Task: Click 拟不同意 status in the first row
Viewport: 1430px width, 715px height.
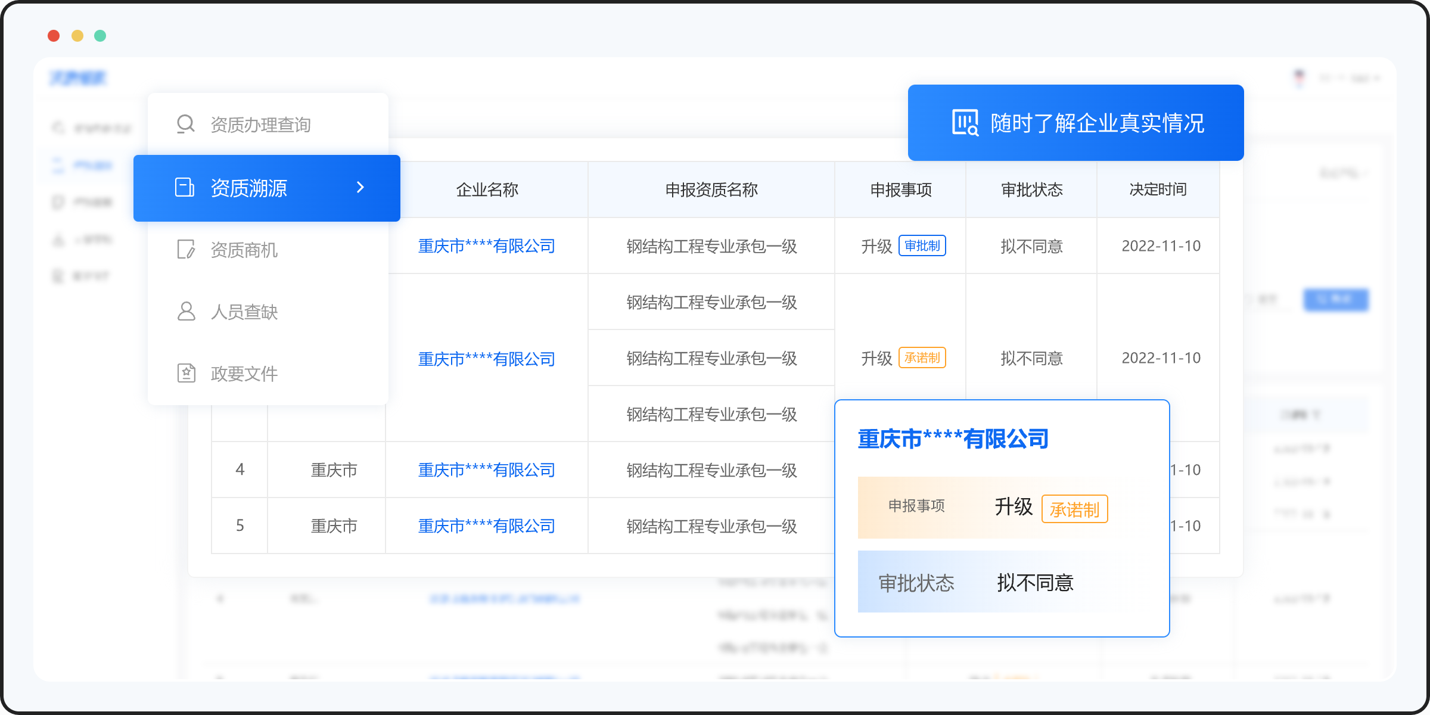Action: click(1032, 246)
